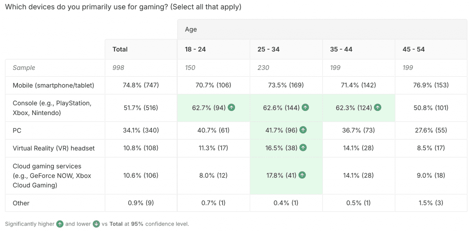Select the Age column group header

tap(191, 29)
